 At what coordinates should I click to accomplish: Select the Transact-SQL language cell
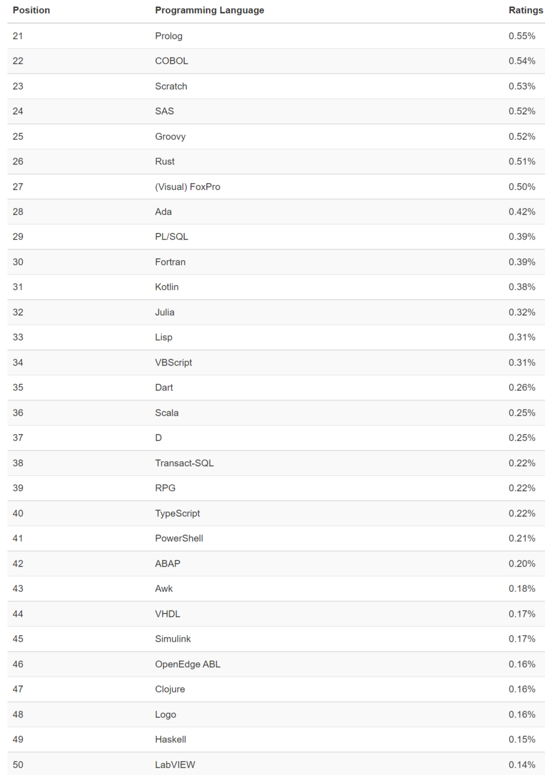coord(184,463)
